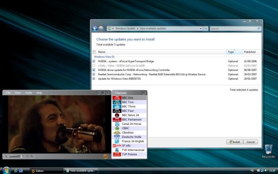Select SF info channel logo

pyautogui.click(x=117, y=146)
